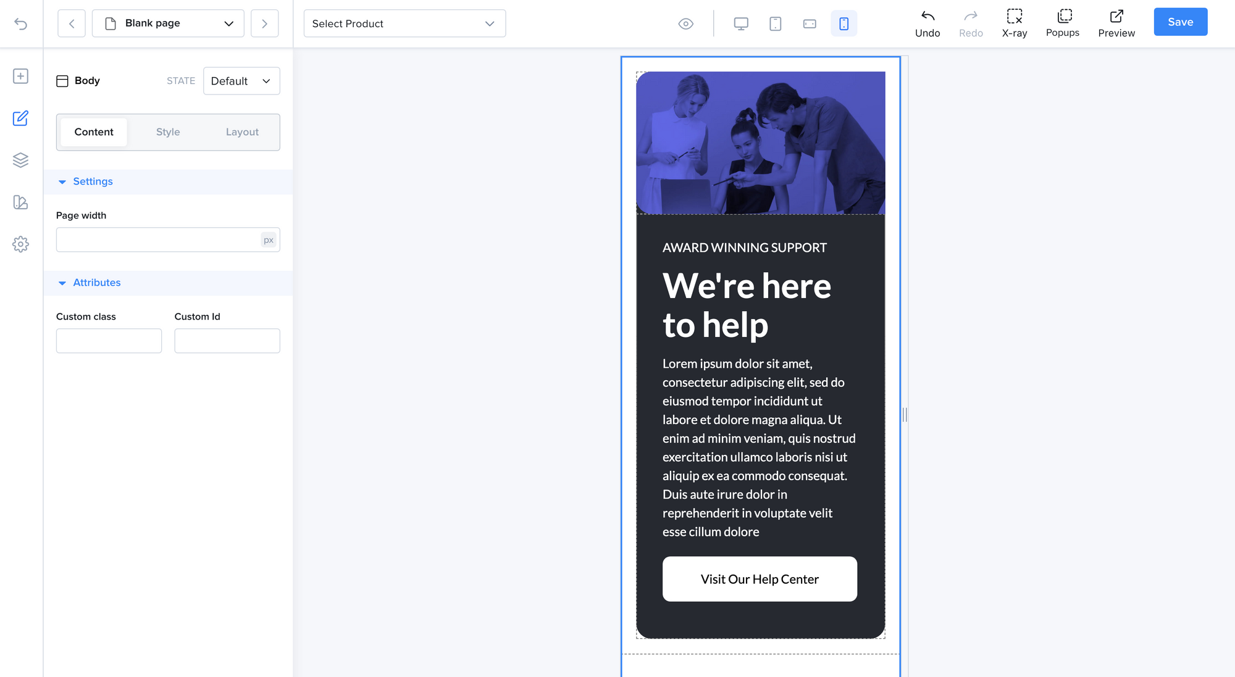Switch to the Layout tab
The width and height of the screenshot is (1235, 677).
coord(242,132)
